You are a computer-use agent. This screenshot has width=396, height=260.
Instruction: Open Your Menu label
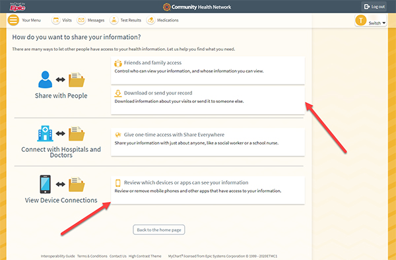click(x=31, y=20)
